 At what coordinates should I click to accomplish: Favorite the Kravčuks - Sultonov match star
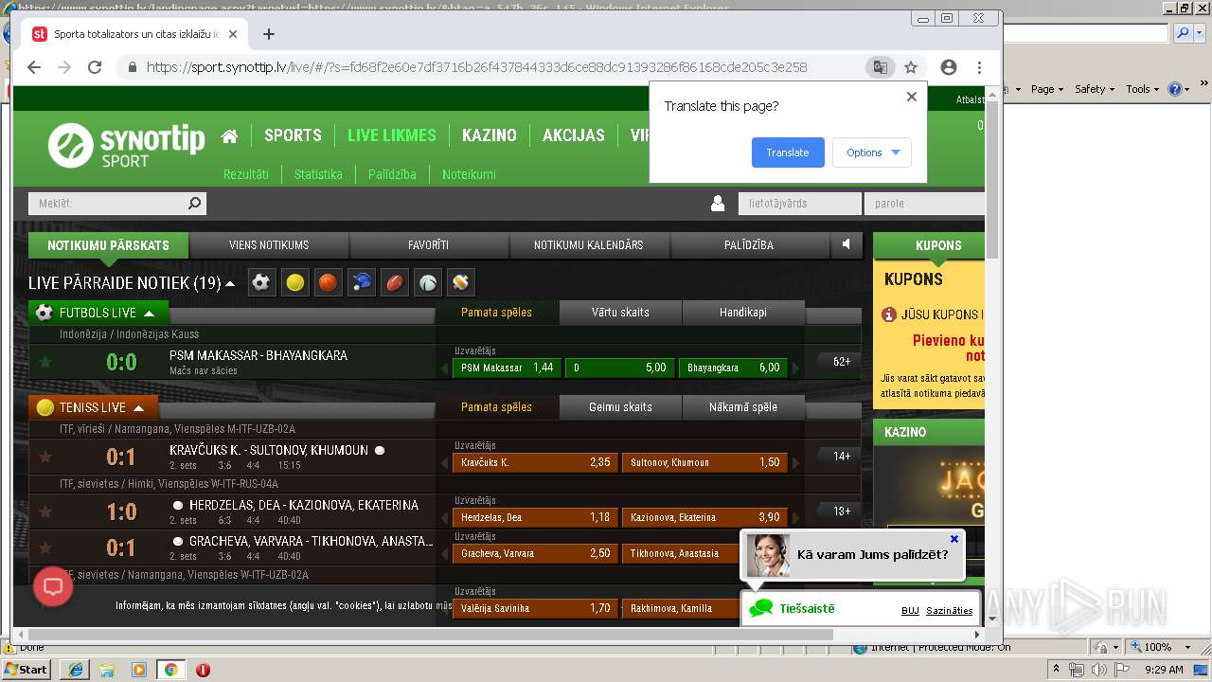(45, 457)
